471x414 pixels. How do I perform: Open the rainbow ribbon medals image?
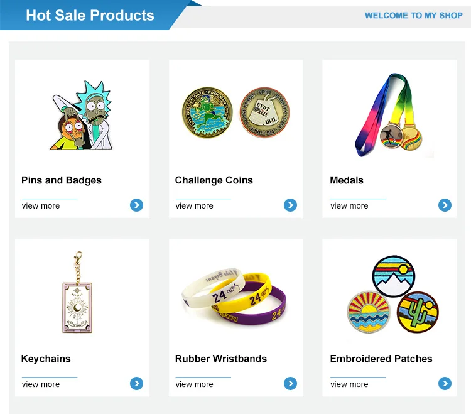389,115
